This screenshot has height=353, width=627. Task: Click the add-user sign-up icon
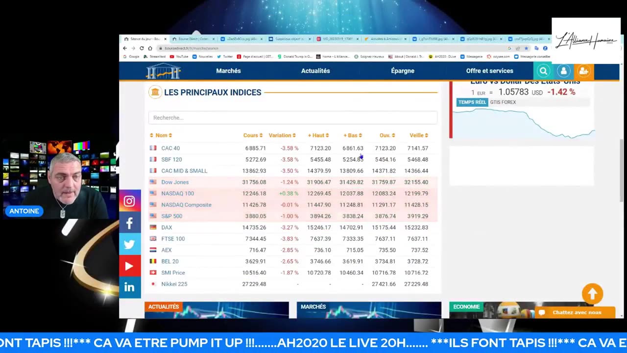click(x=583, y=71)
